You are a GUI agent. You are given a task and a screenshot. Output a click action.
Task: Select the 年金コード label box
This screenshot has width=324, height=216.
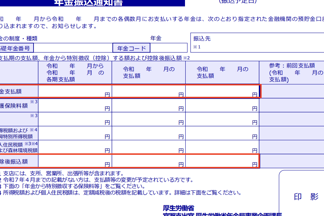tap(132, 48)
